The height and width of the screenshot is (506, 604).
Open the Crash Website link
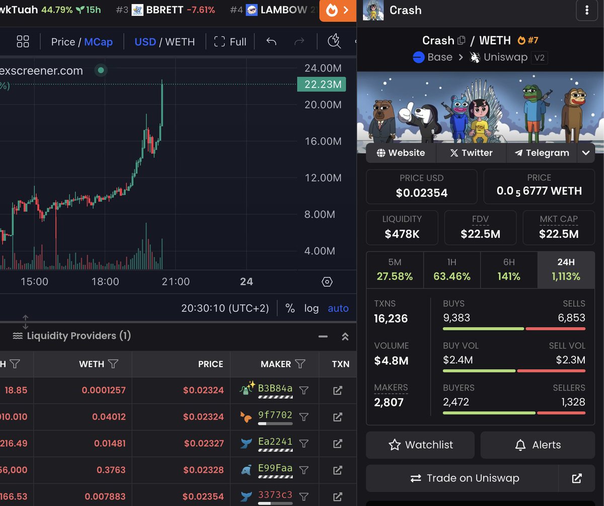[x=401, y=153]
